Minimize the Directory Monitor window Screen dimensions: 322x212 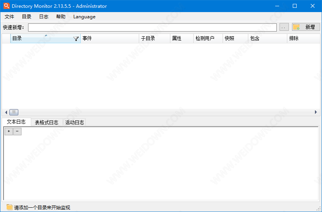(x=277, y=6)
